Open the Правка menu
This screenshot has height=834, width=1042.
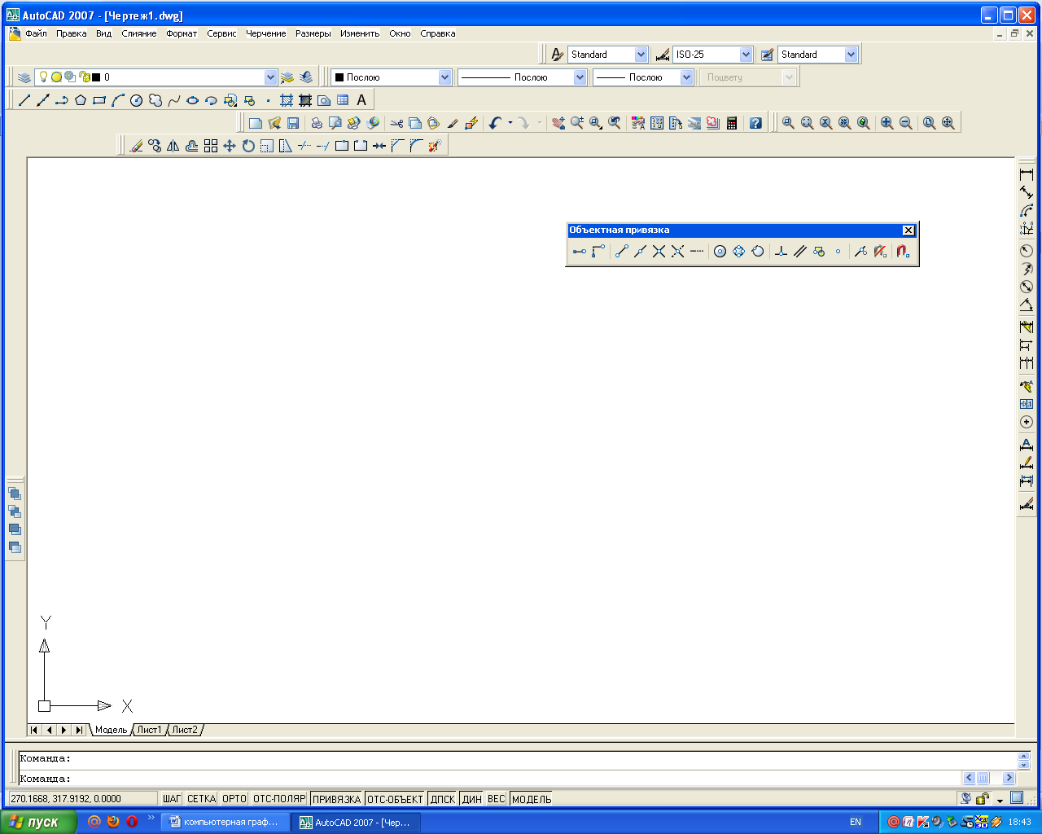tap(72, 33)
